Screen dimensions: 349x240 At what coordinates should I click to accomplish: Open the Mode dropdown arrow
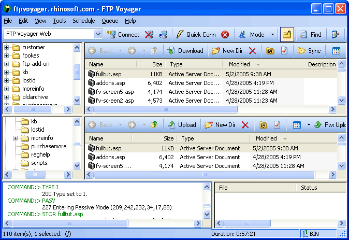(x=272, y=35)
